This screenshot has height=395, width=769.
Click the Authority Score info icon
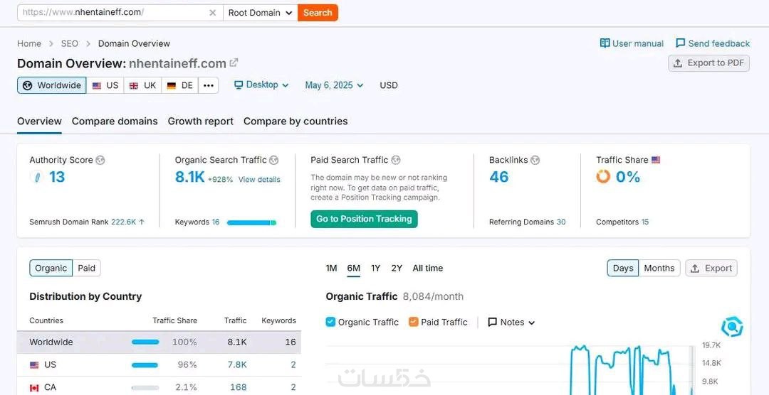[x=100, y=161]
